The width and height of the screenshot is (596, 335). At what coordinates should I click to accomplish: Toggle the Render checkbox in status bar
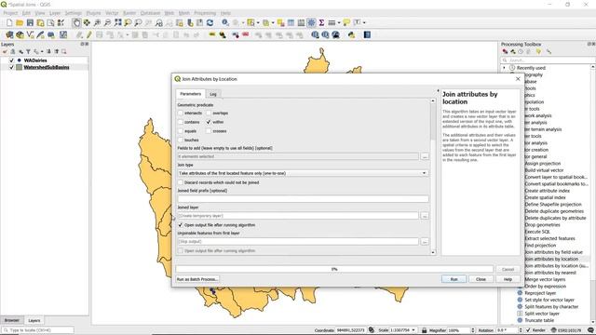(x=528, y=330)
